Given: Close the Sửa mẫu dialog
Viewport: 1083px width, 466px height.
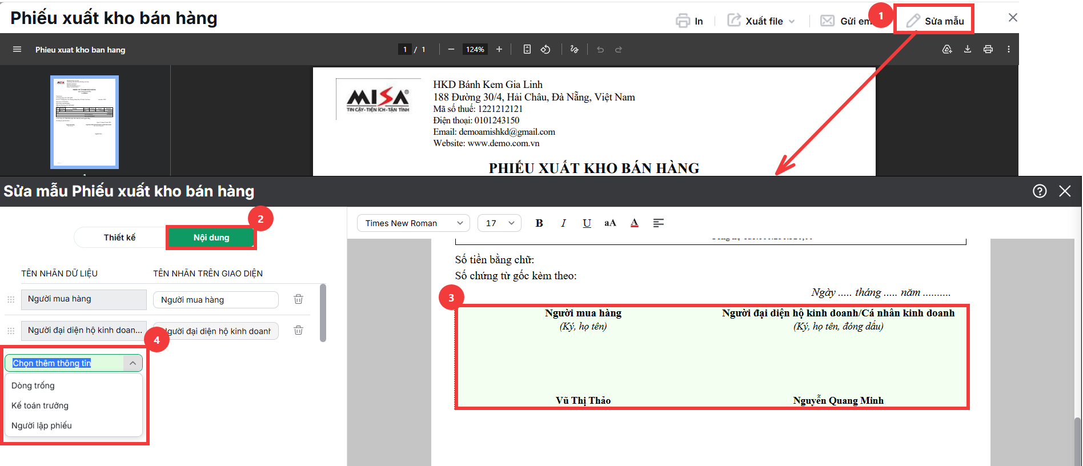Looking at the screenshot, I should (1065, 191).
